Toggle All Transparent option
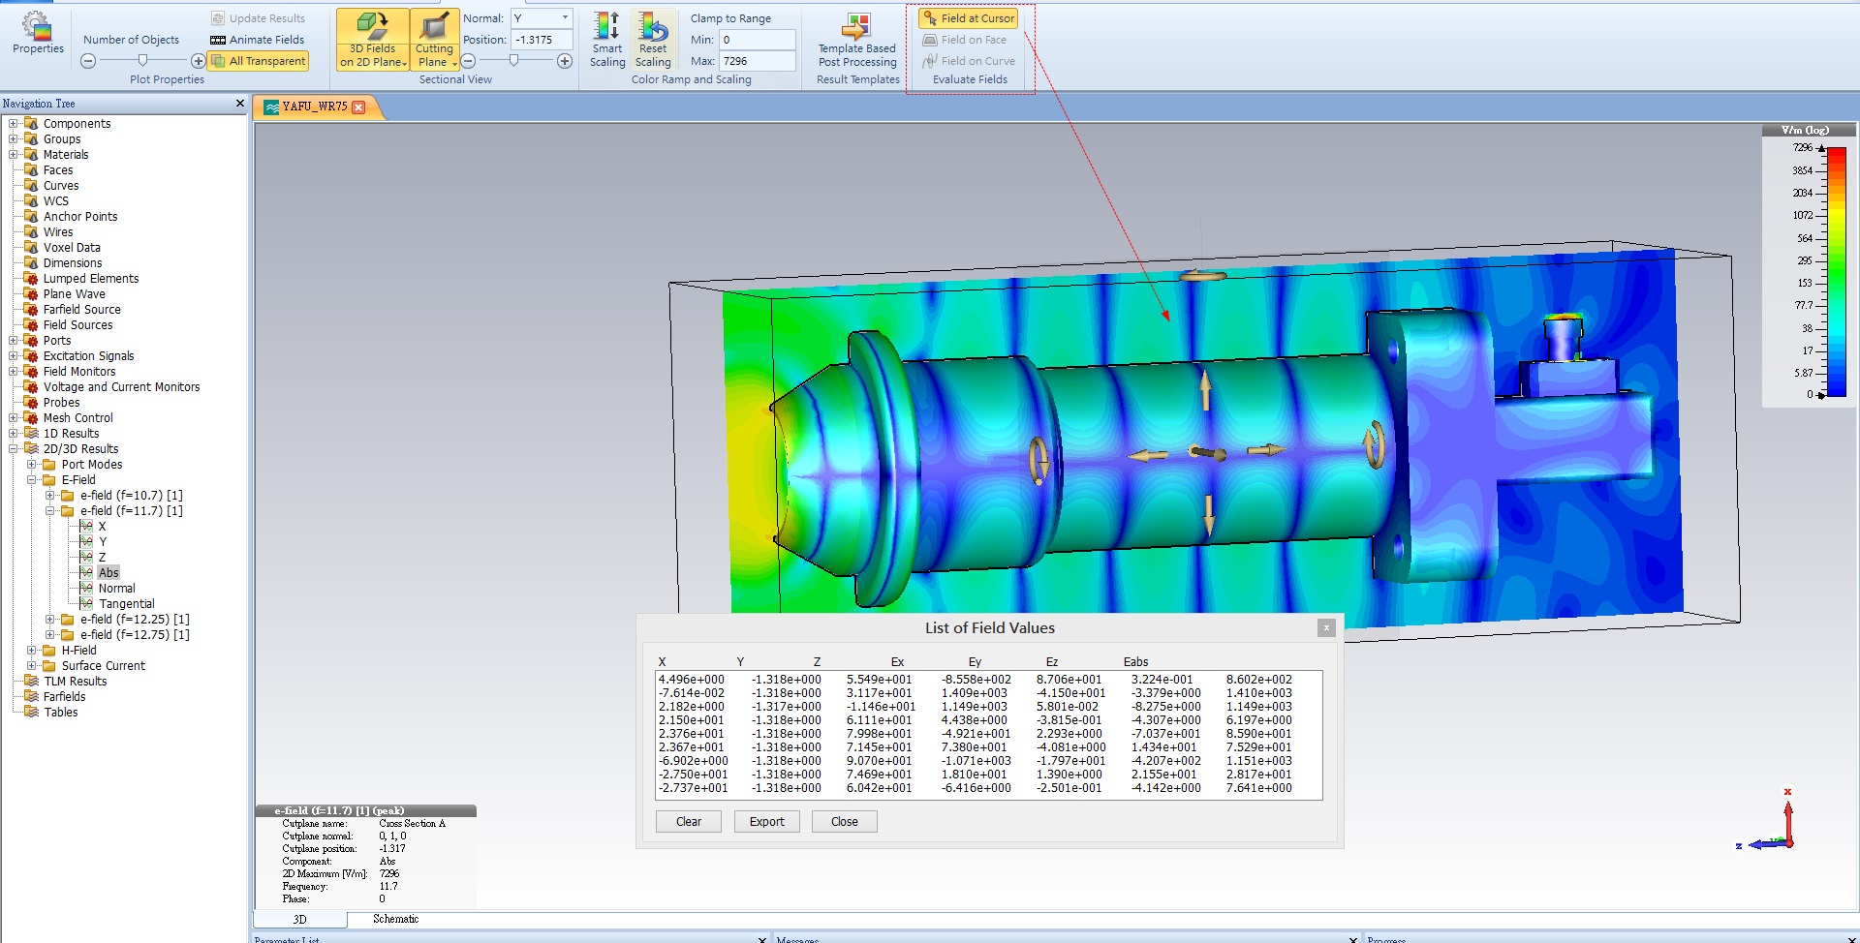This screenshot has width=1860, height=943. point(259,61)
